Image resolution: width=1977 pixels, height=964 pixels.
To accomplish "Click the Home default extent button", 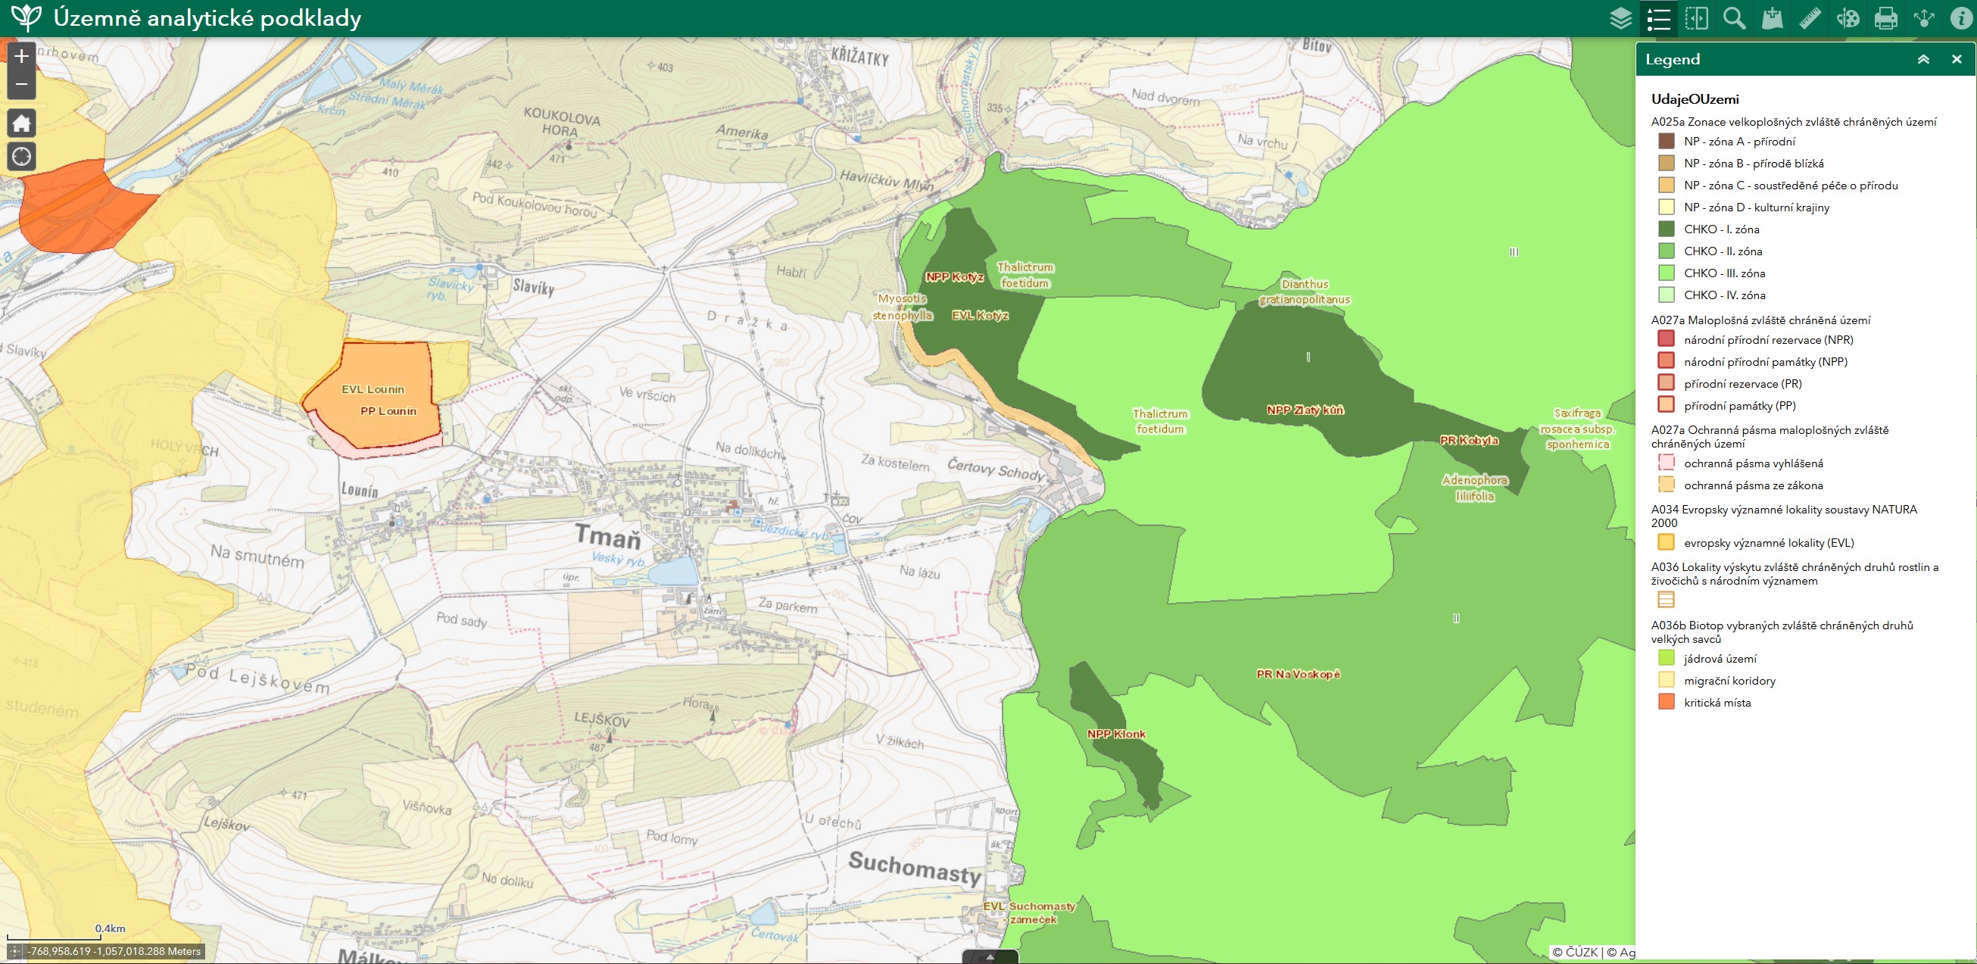I will point(21,123).
